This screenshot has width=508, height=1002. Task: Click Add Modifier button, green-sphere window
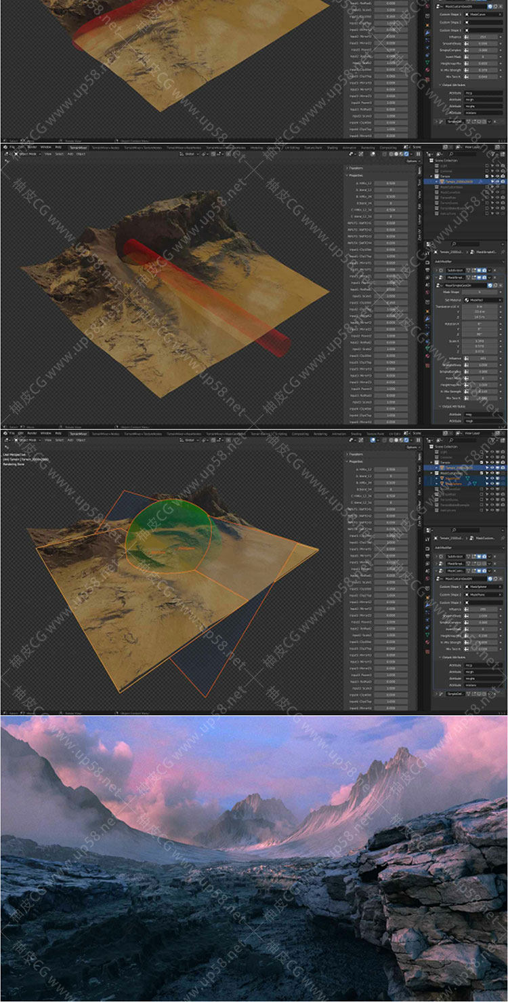469,547
